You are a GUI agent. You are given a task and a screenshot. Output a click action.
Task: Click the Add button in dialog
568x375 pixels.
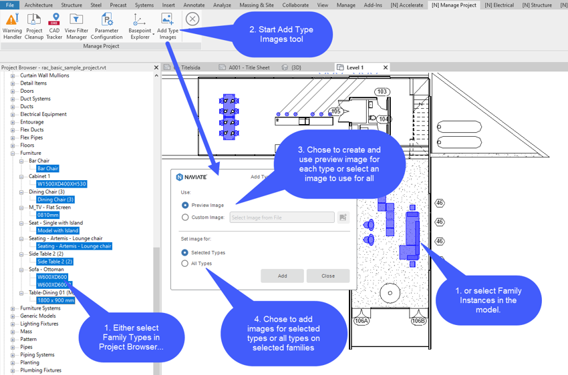click(282, 276)
